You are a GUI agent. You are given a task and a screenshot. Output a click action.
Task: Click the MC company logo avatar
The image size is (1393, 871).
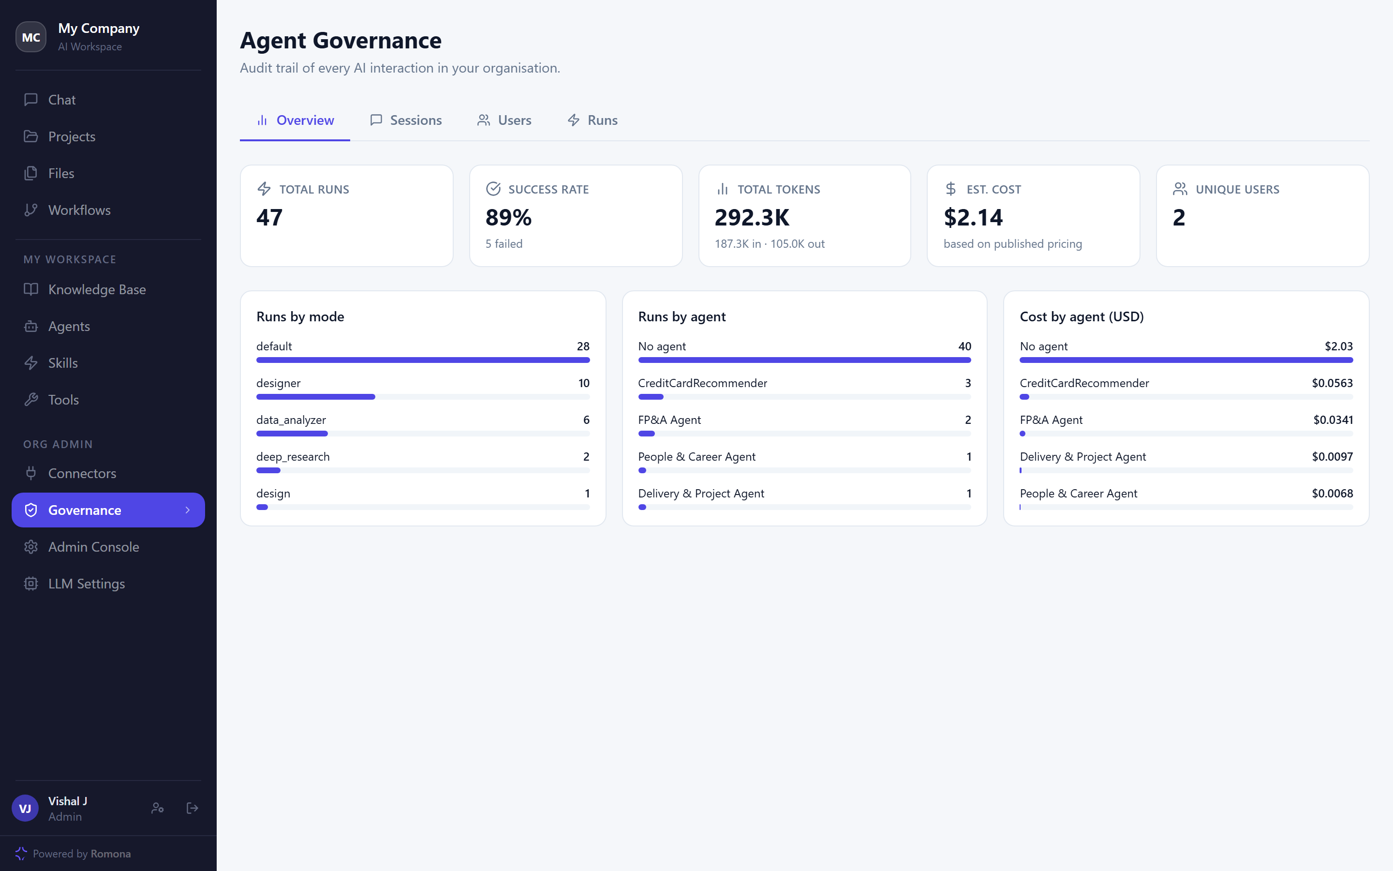point(31,37)
